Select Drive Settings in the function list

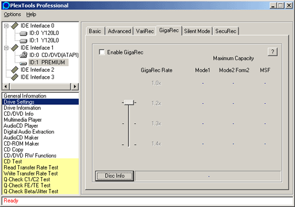[40, 101]
